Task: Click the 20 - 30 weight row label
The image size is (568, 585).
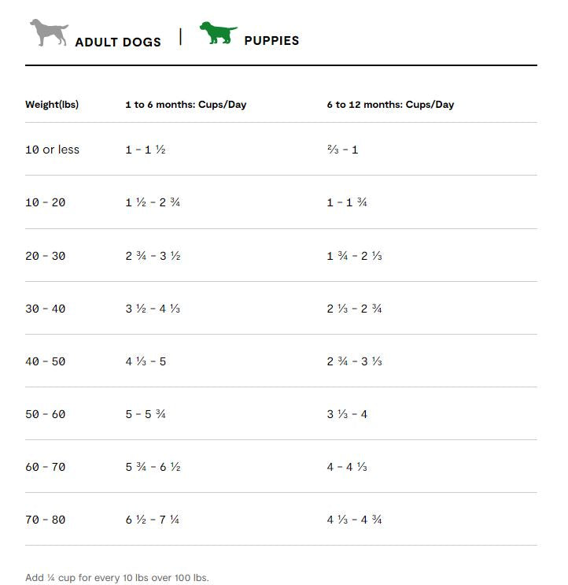Action: point(45,256)
